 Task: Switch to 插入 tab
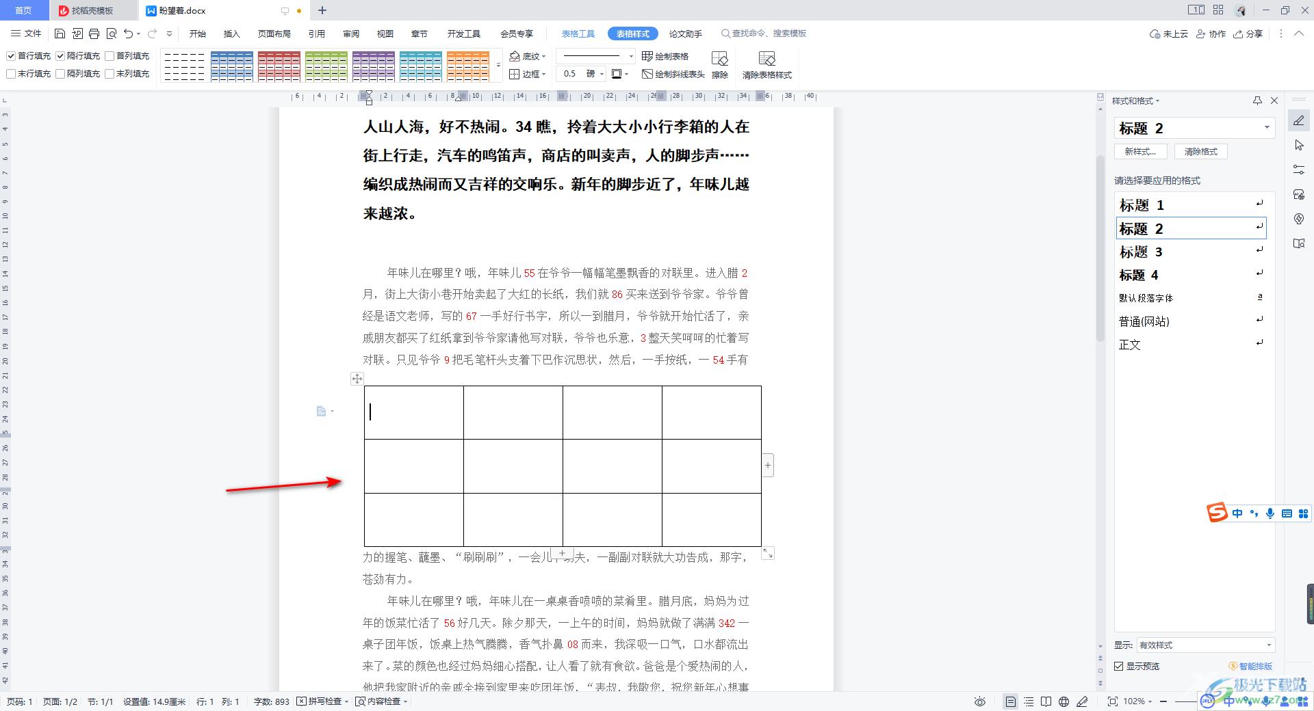(232, 33)
